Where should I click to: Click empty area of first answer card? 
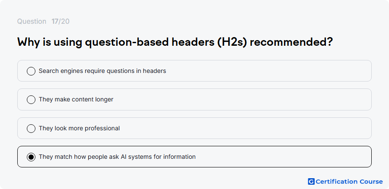(268, 71)
